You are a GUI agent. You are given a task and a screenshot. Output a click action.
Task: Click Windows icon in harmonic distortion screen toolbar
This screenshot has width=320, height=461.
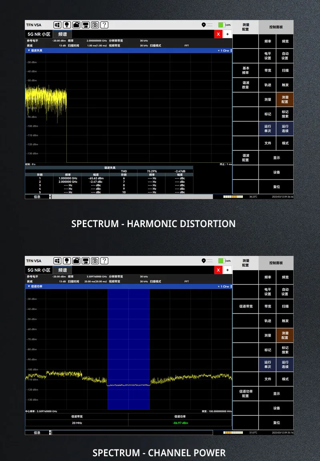(x=58, y=25)
